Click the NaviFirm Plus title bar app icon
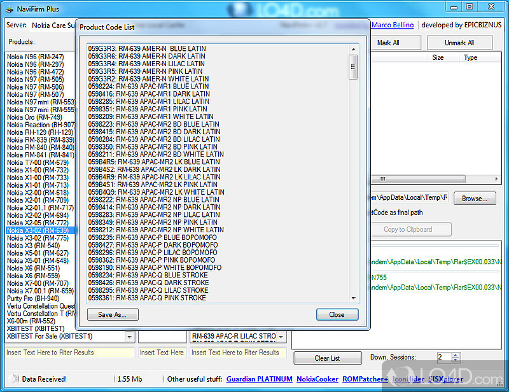The height and width of the screenshot is (392, 509). 10,9
